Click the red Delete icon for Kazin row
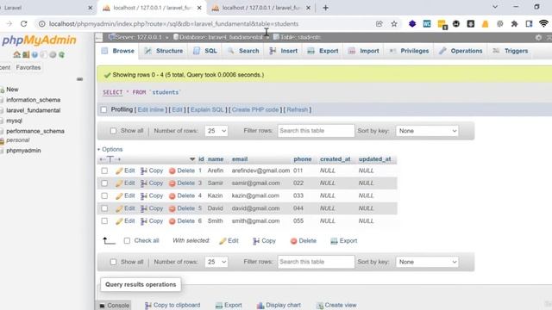Viewport: 552px width, 310px height. click(x=172, y=196)
